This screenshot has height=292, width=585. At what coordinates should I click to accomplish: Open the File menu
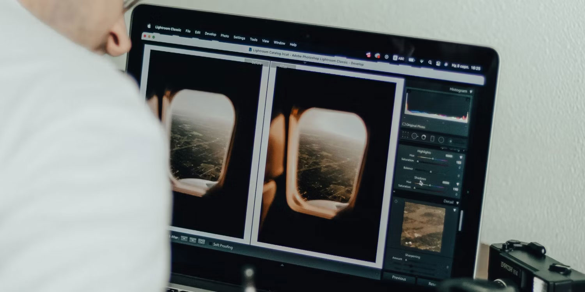[x=188, y=31]
